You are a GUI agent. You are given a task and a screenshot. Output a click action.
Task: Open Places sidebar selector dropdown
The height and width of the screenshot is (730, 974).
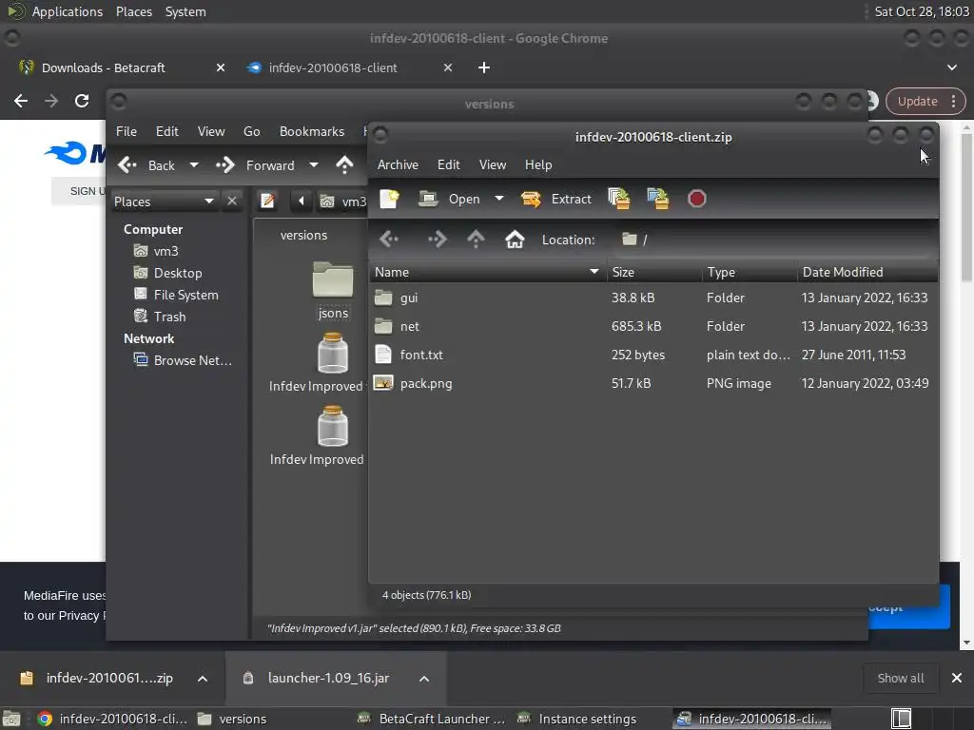pyautogui.click(x=165, y=202)
